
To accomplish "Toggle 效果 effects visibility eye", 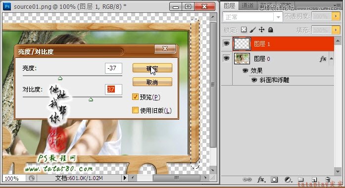I will pos(245,70).
